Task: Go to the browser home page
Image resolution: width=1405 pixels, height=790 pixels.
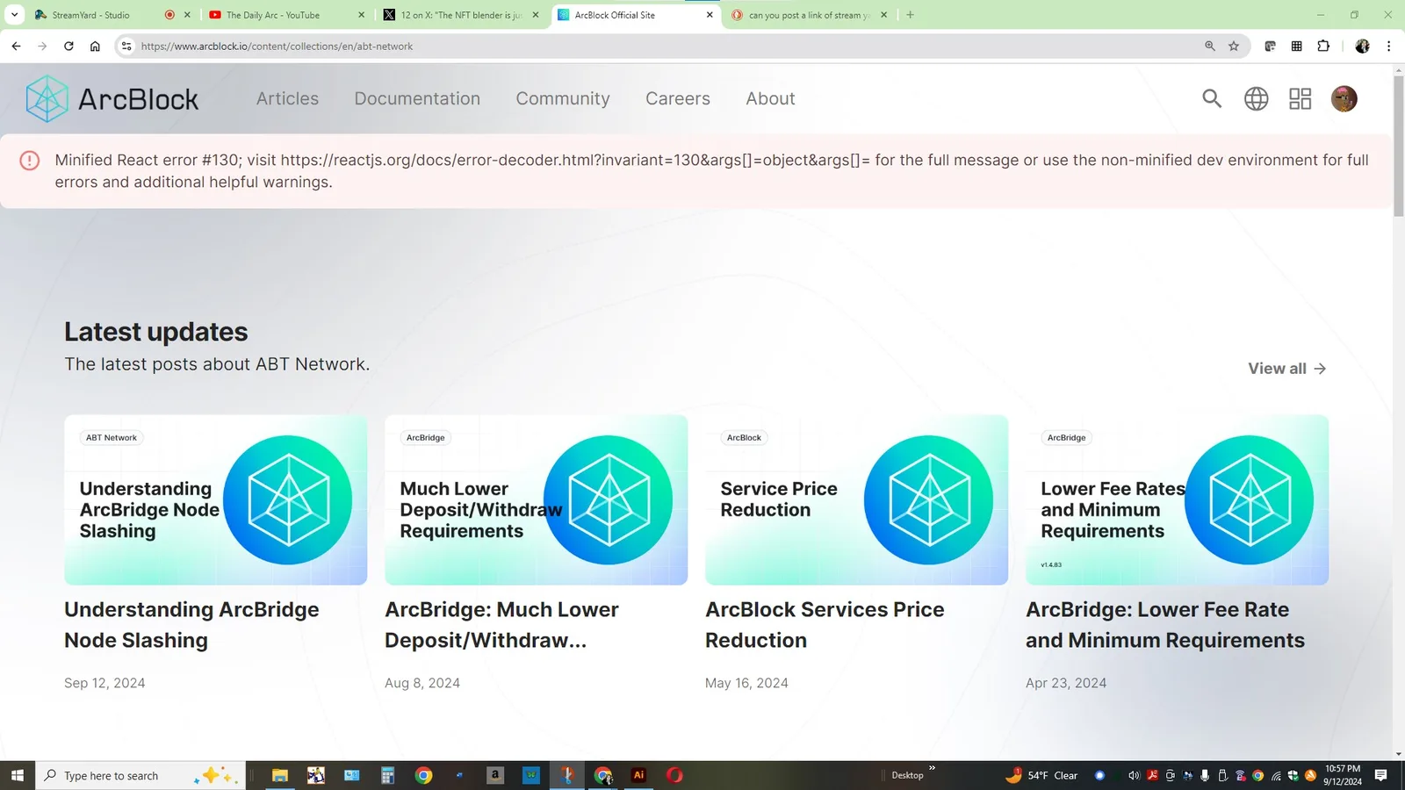Action: point(95,46)
